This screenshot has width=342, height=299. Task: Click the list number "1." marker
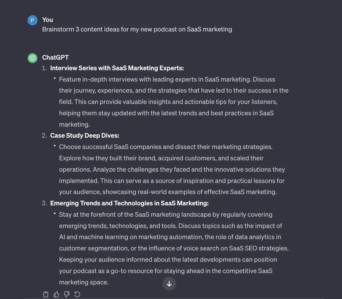tap(44, 68)
